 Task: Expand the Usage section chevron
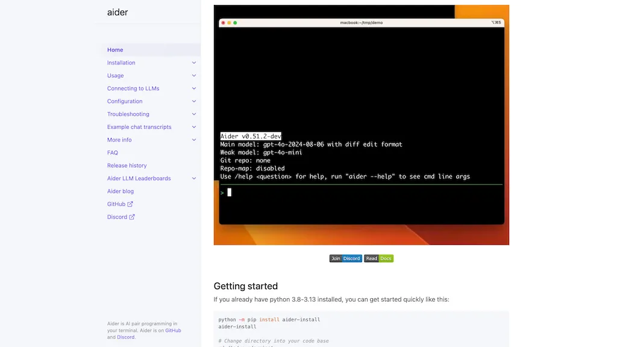(193, 75)
